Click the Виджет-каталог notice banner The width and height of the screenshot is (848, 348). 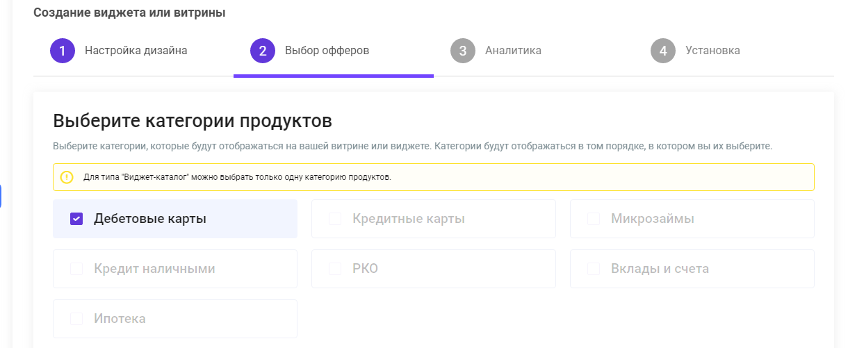pyautogui.click(x=434, y=177)
